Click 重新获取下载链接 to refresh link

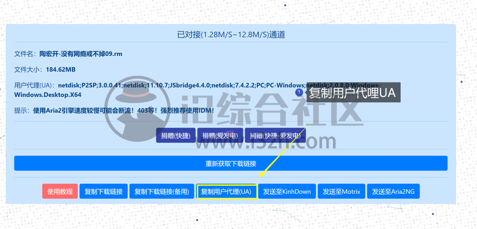(231, 163)
